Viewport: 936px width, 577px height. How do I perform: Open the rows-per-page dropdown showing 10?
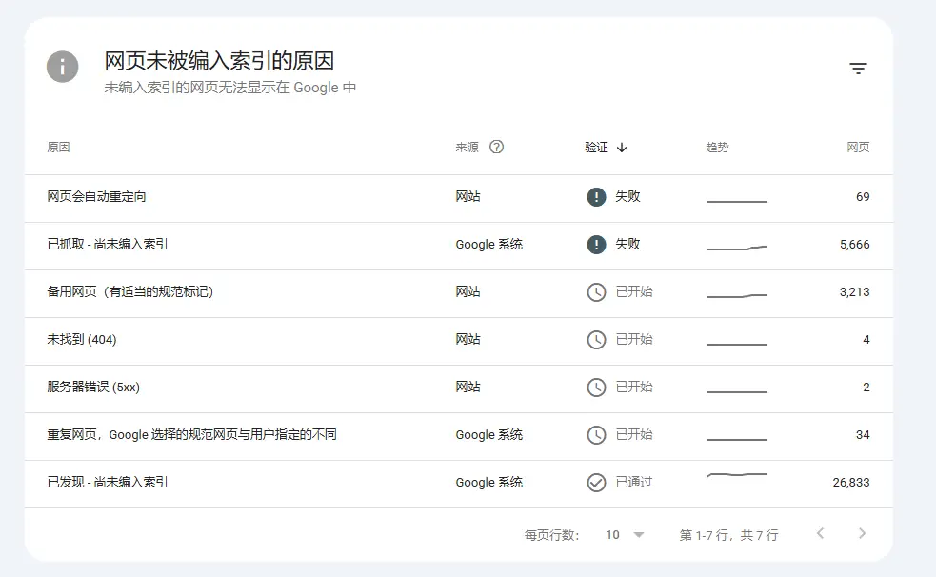click(625, 535)
